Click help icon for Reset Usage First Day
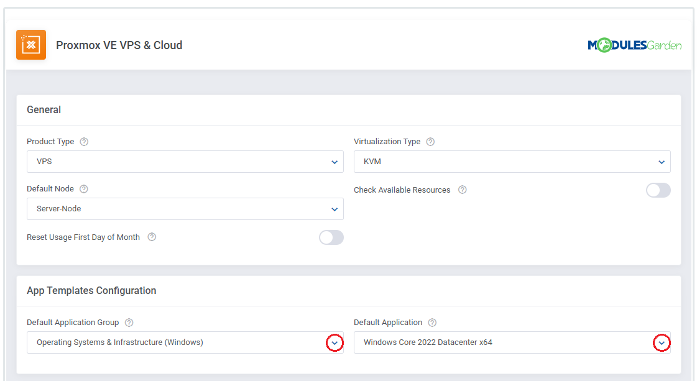The width and height of the screenshot is (697, 381). click(x=152, y=237)
